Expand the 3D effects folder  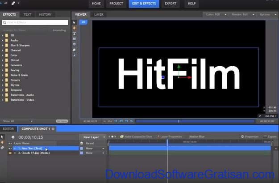(x=3, y=35)
